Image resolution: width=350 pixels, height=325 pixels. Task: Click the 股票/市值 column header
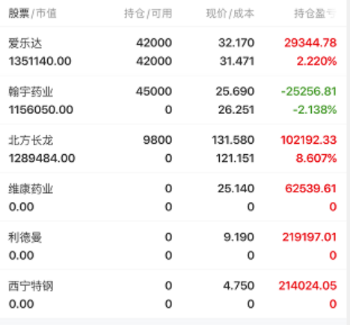(x=33, y=13)
